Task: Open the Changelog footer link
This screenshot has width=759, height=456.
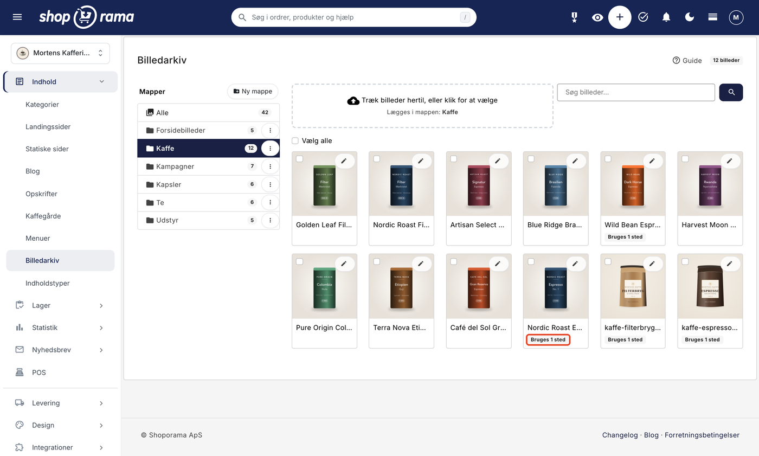Action: 620,435
